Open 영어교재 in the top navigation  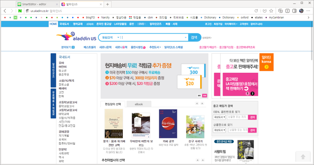tap(78, 24)
